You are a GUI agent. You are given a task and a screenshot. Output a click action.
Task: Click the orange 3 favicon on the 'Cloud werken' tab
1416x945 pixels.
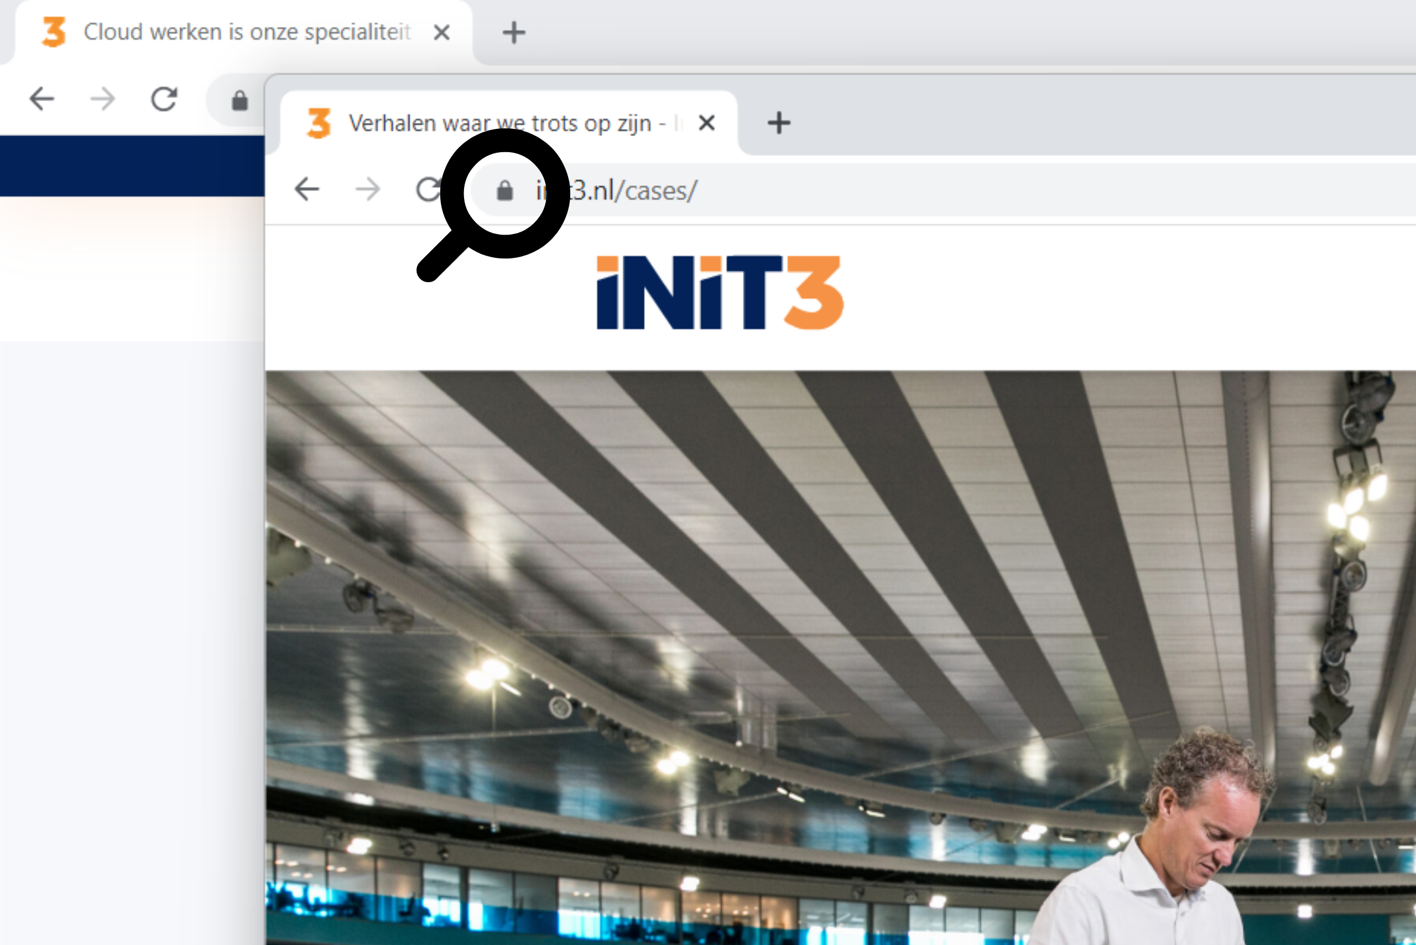[x=54, y=32]
